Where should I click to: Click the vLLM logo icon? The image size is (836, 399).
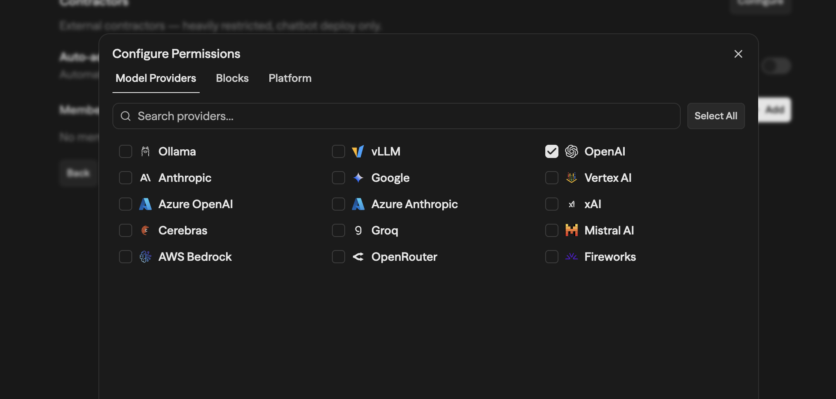(358, 151)
